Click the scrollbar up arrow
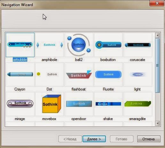Screen dimensions: 165x148 pyautogui.click(x=158, y=35)
